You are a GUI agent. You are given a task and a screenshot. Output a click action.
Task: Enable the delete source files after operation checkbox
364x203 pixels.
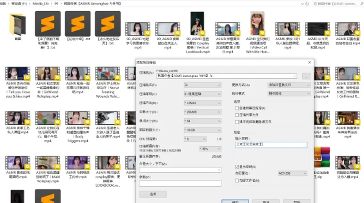coord(237,122)
